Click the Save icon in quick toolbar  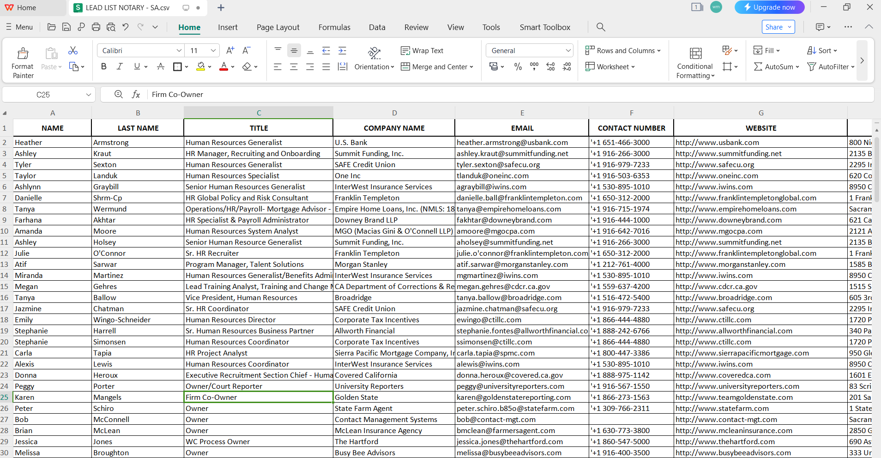tap(66, 27)
